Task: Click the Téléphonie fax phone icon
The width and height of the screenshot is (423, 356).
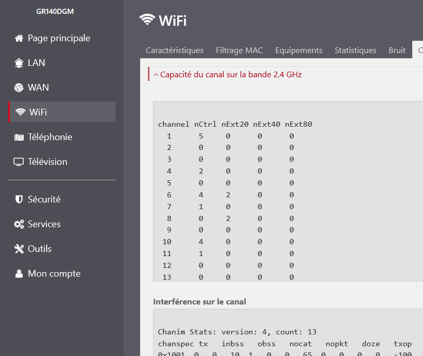Action: (x=19, y=137)
